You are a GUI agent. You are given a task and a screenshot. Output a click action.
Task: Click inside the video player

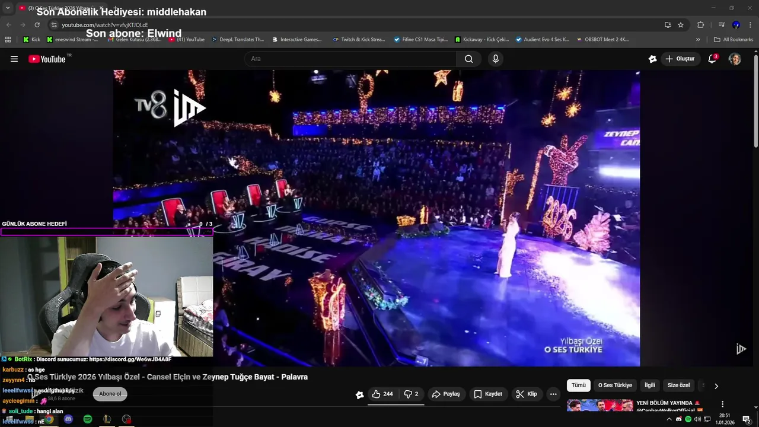(x=377, y=218)
